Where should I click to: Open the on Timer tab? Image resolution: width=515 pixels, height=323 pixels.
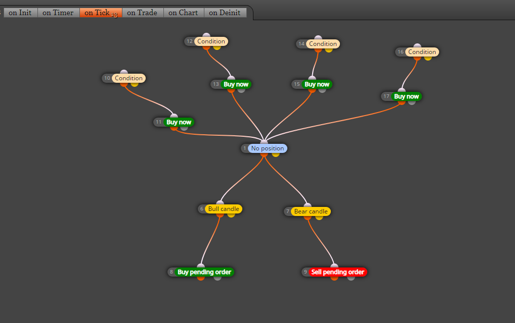pyautogui.click(x=58, y=13)
